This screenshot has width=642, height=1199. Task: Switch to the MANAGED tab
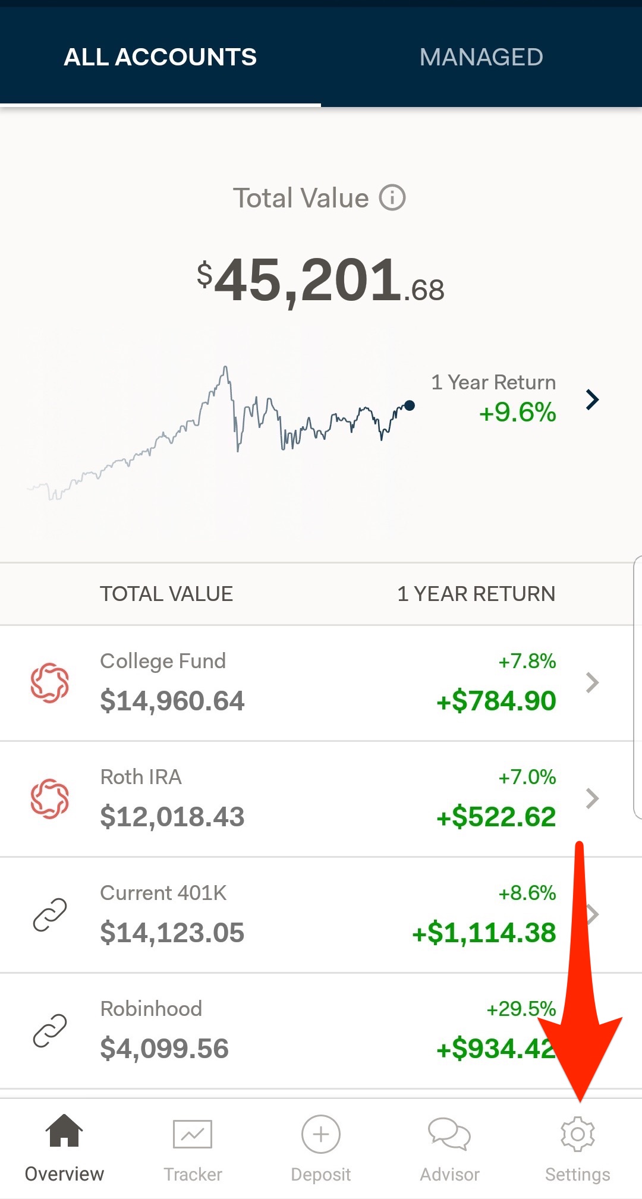pos(481,57)
